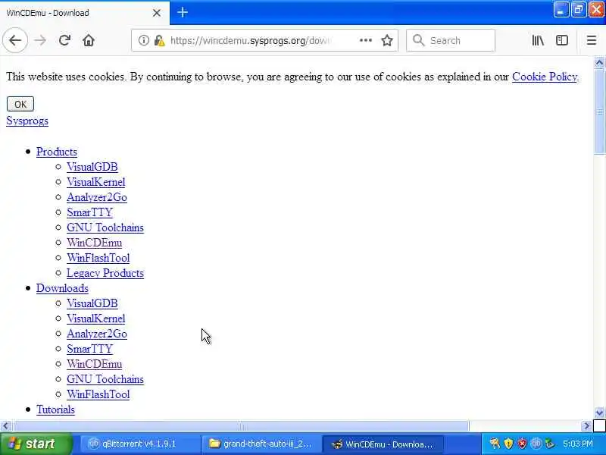Click the yellow shield tray icon
This screenshot has width=606, height=455.
(x=508, y=444)
